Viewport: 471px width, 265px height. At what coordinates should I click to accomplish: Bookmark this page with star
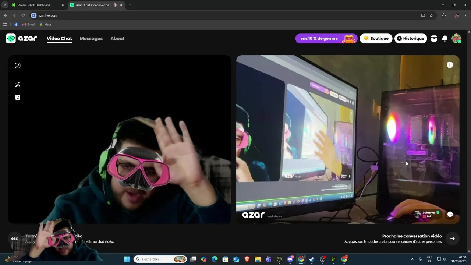point(431,15)
